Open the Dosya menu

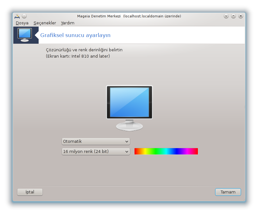(x=22, y=23)
